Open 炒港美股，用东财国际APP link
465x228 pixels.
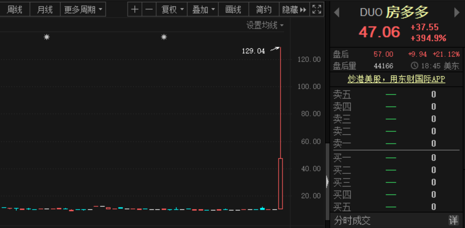pyautogui.click(x=396, y=79)
